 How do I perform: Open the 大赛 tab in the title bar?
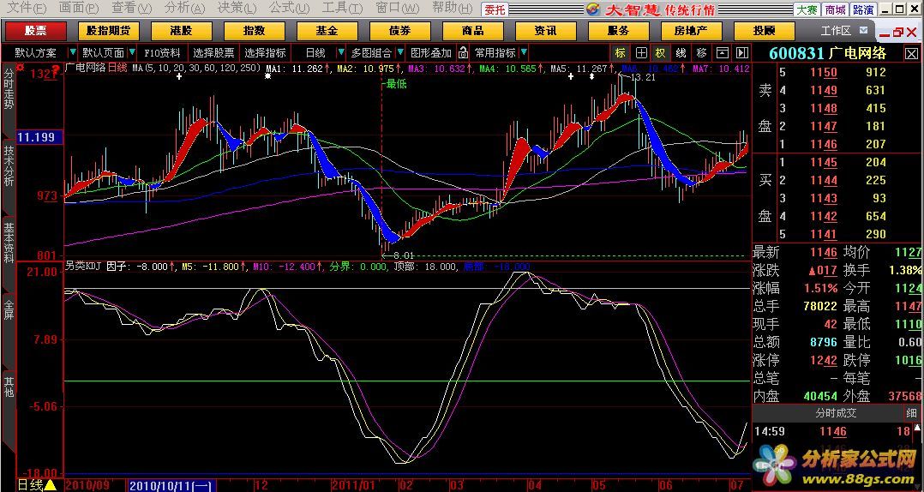click(x=807, y=10)
